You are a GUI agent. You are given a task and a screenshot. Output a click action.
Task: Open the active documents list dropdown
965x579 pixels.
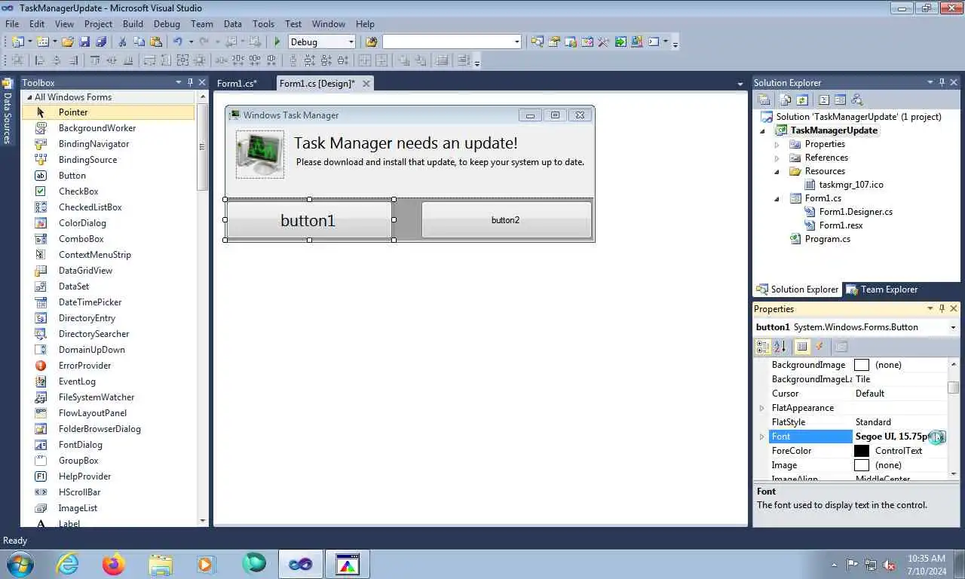coord(740,84)
